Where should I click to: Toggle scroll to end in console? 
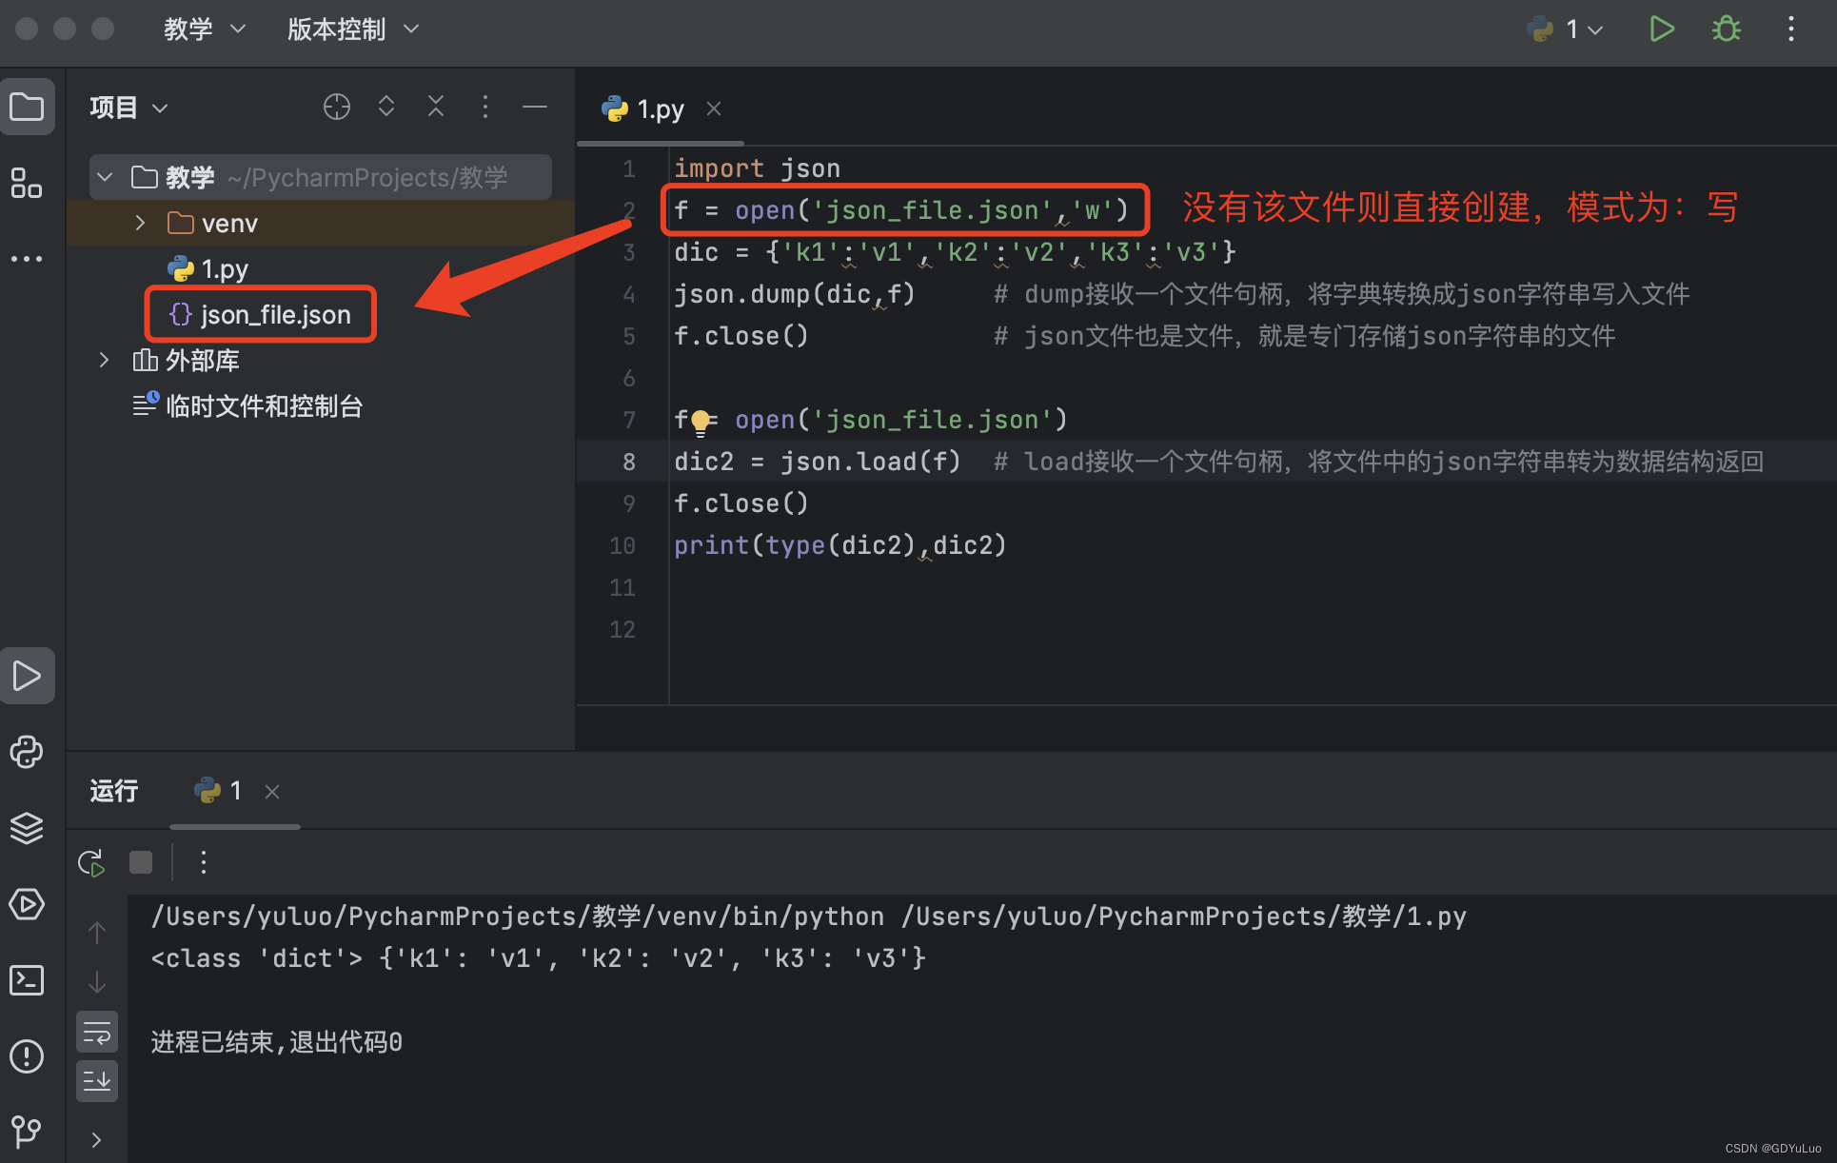click(97, 1081)
